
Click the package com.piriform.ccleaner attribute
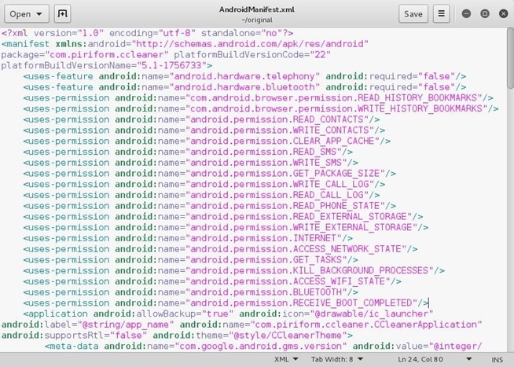(79, 54)
